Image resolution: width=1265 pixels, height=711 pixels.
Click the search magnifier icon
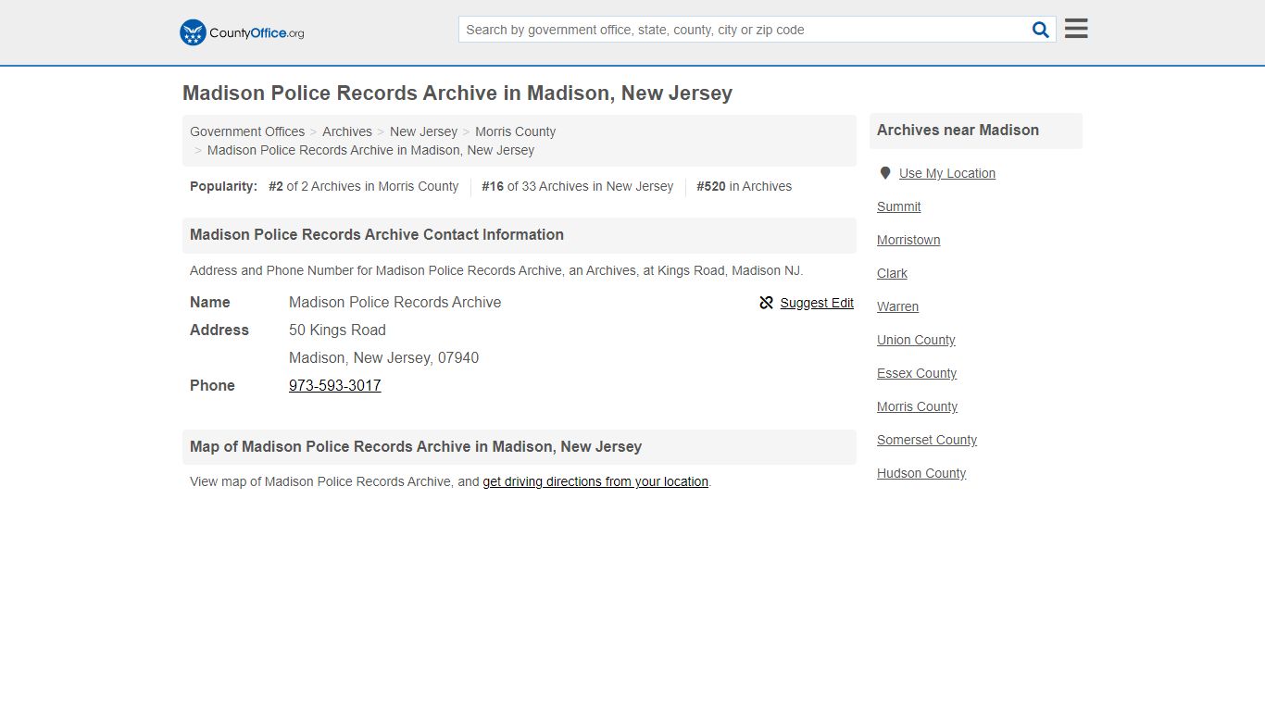pyautogui.click(x=1041, y=30)
